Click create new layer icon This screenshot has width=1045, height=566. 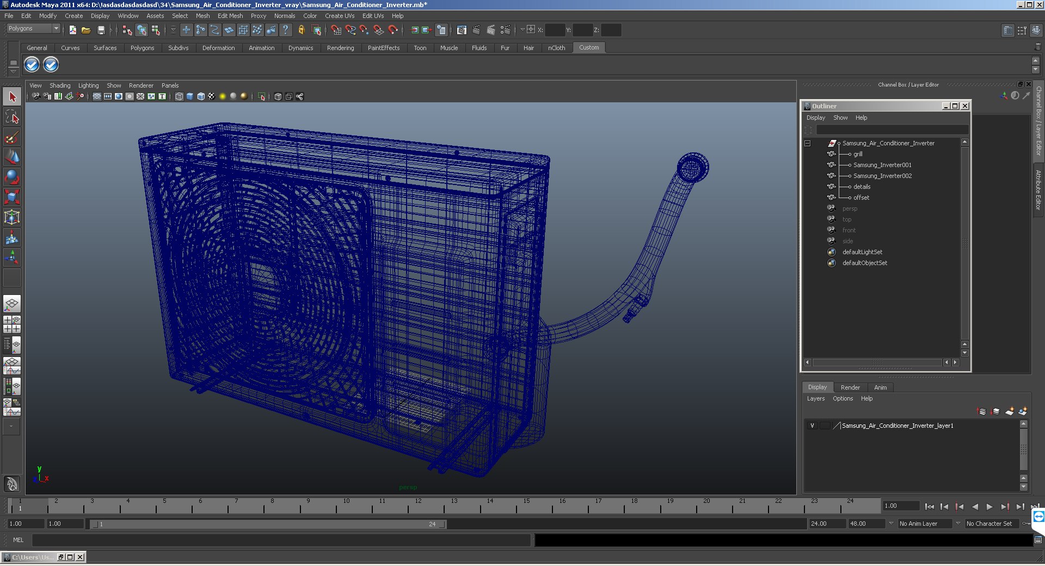point(1010,411)
